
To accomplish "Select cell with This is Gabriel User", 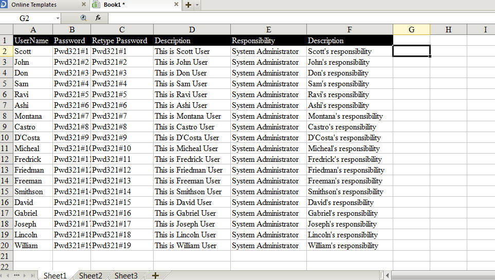I will tap(192, 213).
